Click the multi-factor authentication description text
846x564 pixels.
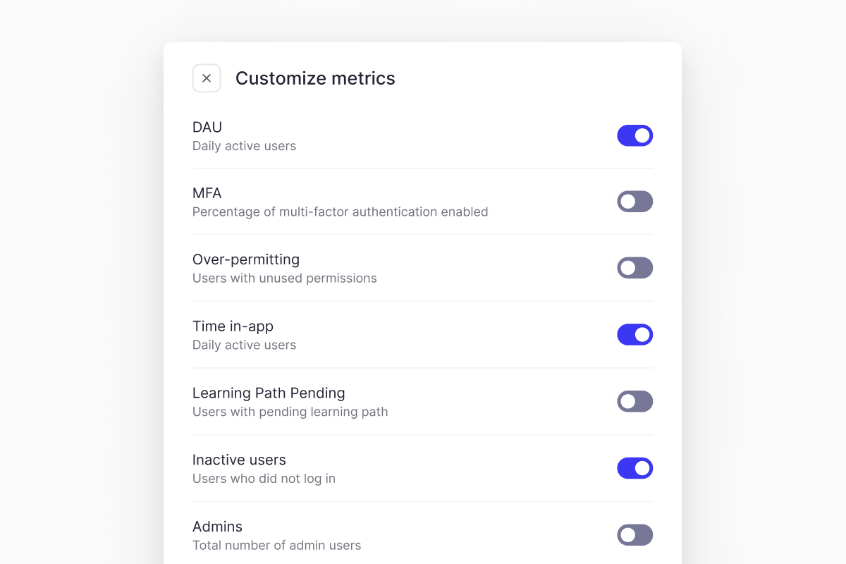coord(340,212)
